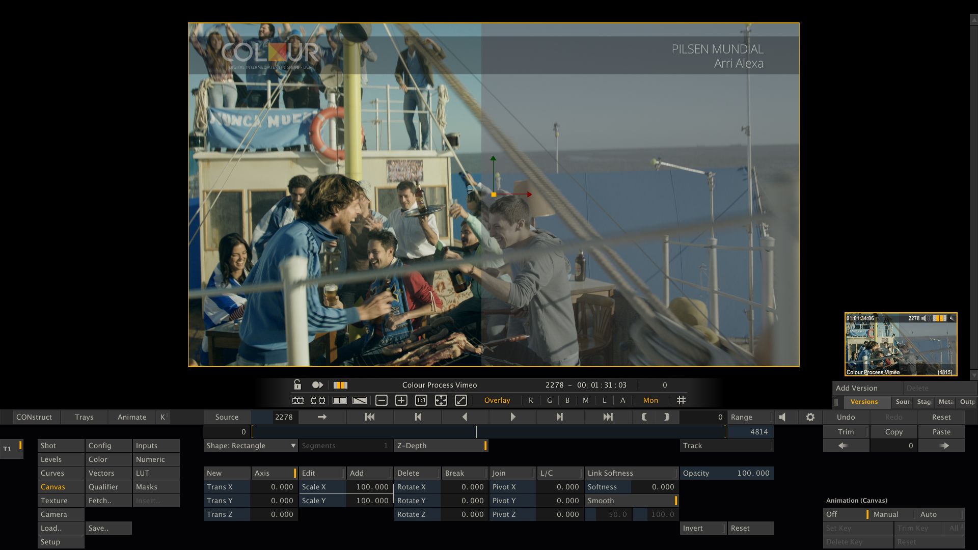978x550 pixels.
Task: Toggle Green channel view
Action: (x=549, y=400)
